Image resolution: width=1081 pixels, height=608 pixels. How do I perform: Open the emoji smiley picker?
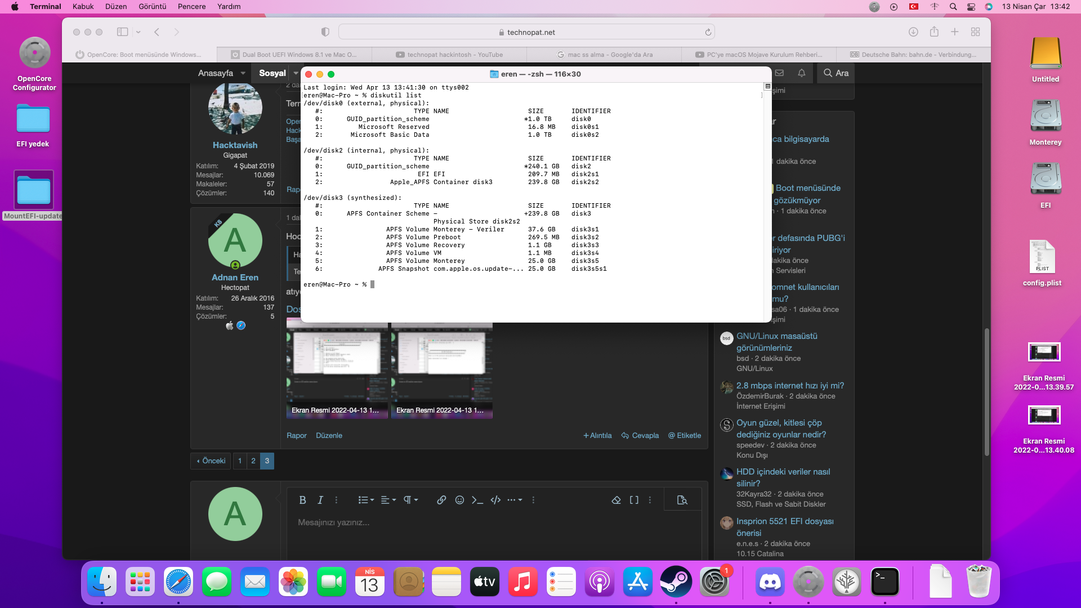[x=459, y=500]
